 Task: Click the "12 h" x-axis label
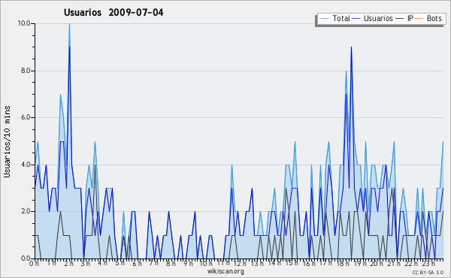click(239, 263)
